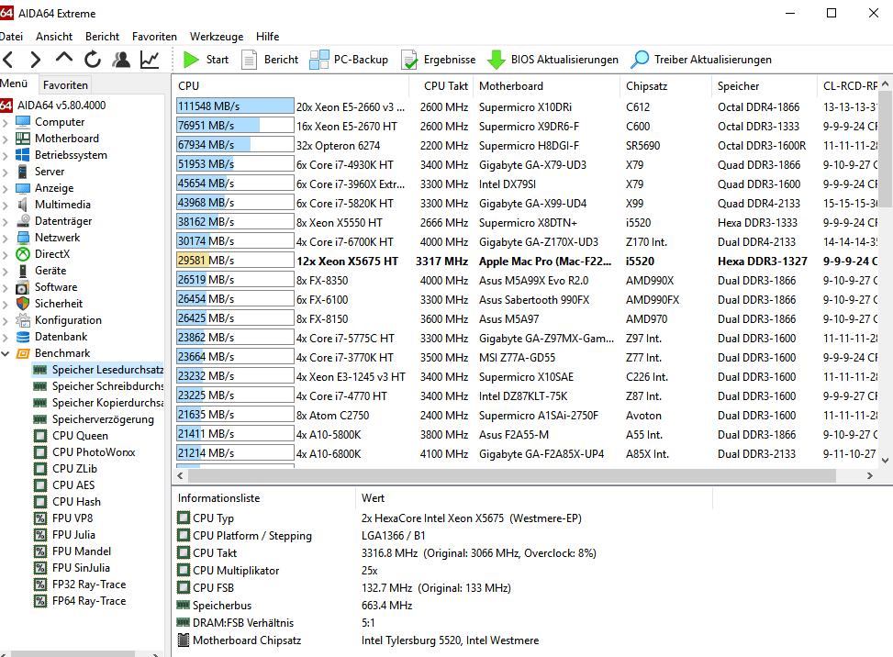Select CPU PhotoWorxx benchmark

pos(84,452)
